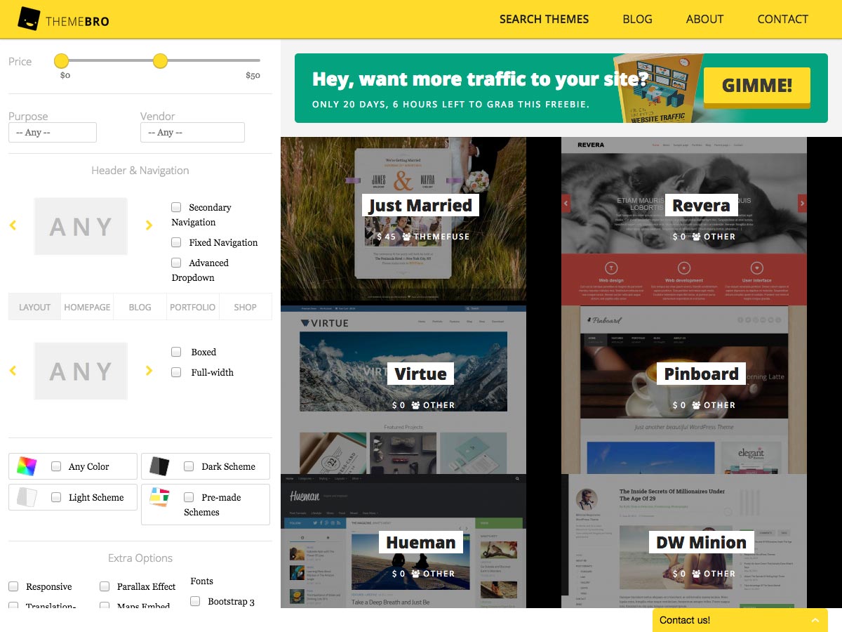Click previous arrow on Layout picker

coord(13,370)
